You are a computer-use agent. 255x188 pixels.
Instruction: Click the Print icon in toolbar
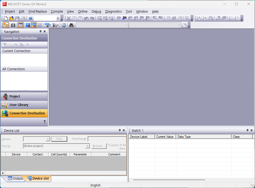click(23, 18)
